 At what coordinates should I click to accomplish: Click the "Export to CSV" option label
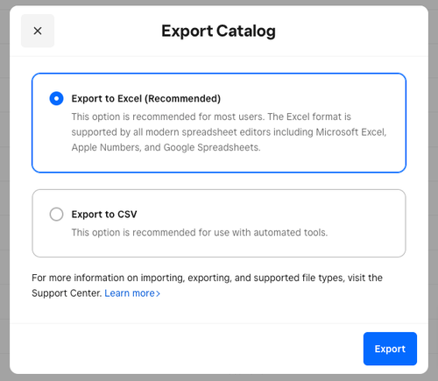point(104,215)
